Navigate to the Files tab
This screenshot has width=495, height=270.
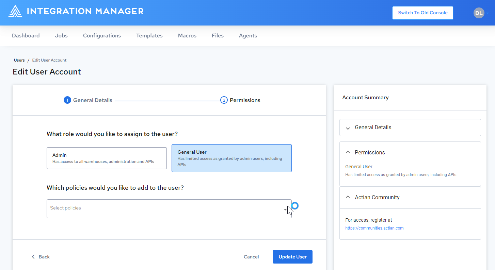coord(218,35)
